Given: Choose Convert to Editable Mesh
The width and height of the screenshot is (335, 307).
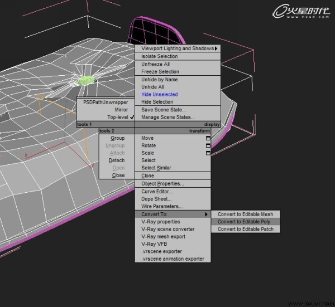Looking at the screenshot, I should 246,215.
